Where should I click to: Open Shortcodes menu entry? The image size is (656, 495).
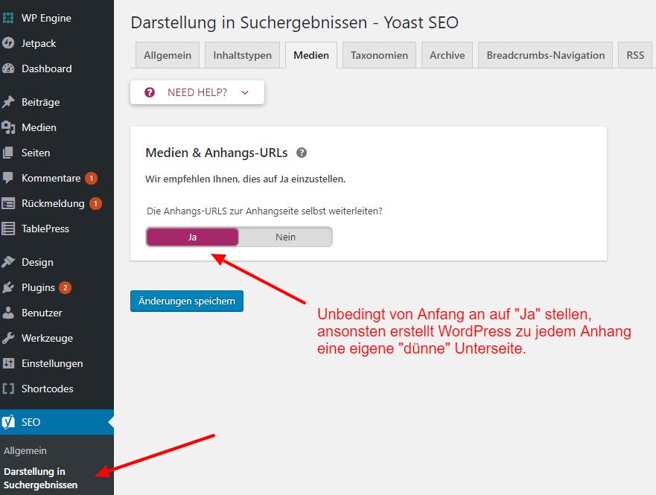coord(57,389)
